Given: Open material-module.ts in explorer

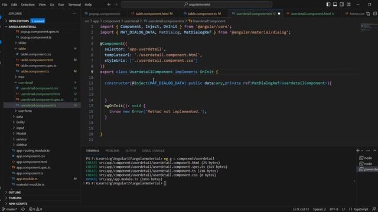Looking at the screenshot, I should point(30,184).
